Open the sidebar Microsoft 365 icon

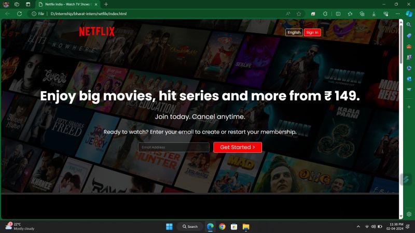tap(409, 68)
